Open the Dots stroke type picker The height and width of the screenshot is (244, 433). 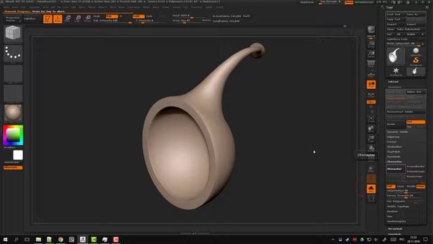(13, 53)
